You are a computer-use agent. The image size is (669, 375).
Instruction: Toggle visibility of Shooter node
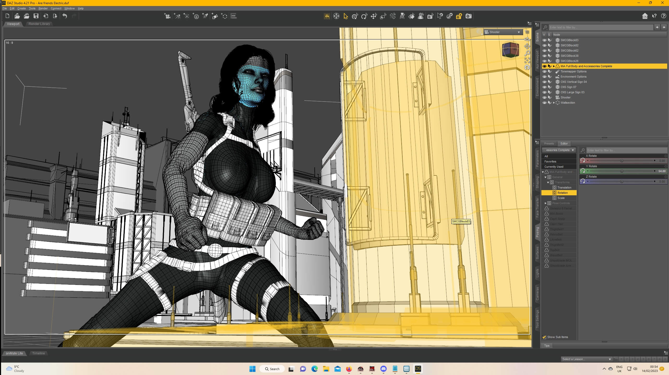(x=544, y=97)
